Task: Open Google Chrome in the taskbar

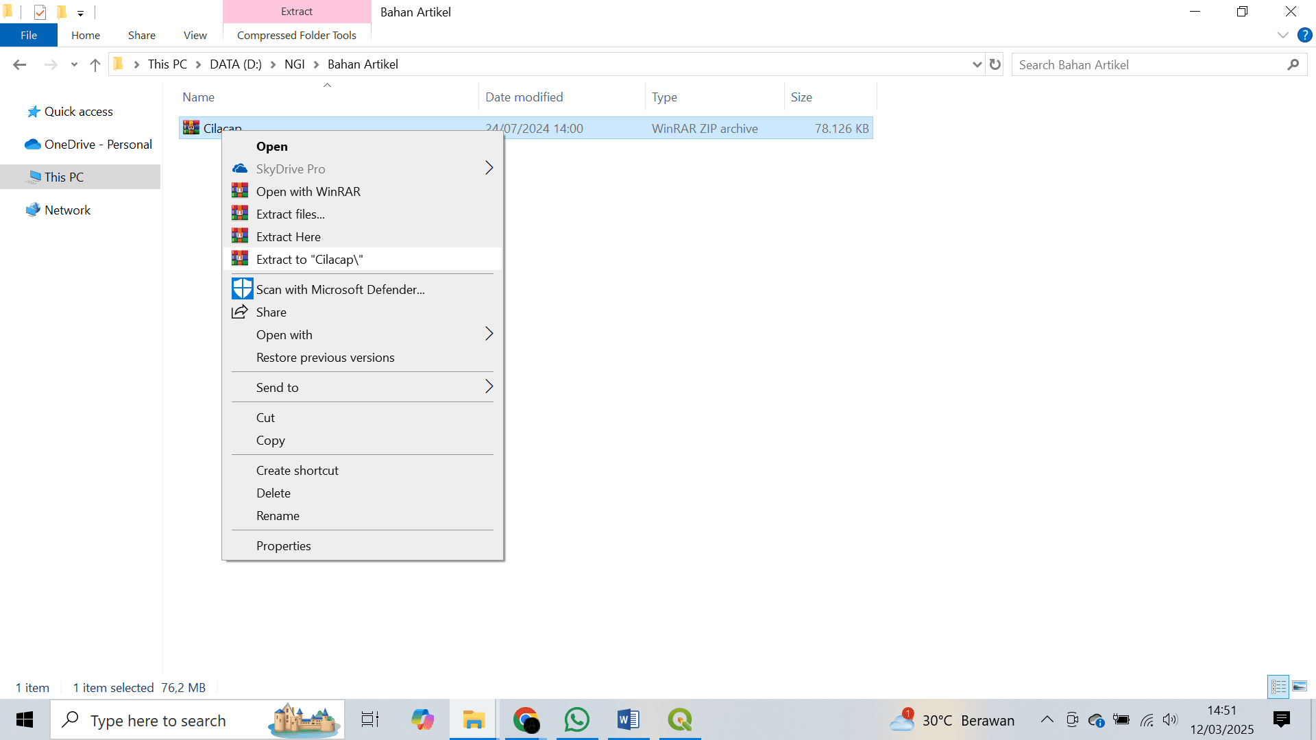Action: (526, 719)
